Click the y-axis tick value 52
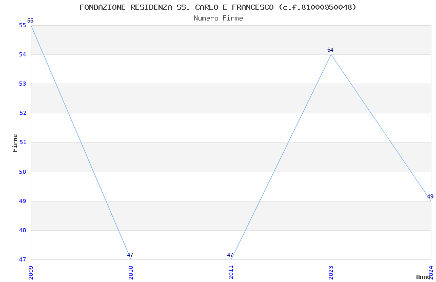Screen dimensions: 436x282 pos(23,113)
